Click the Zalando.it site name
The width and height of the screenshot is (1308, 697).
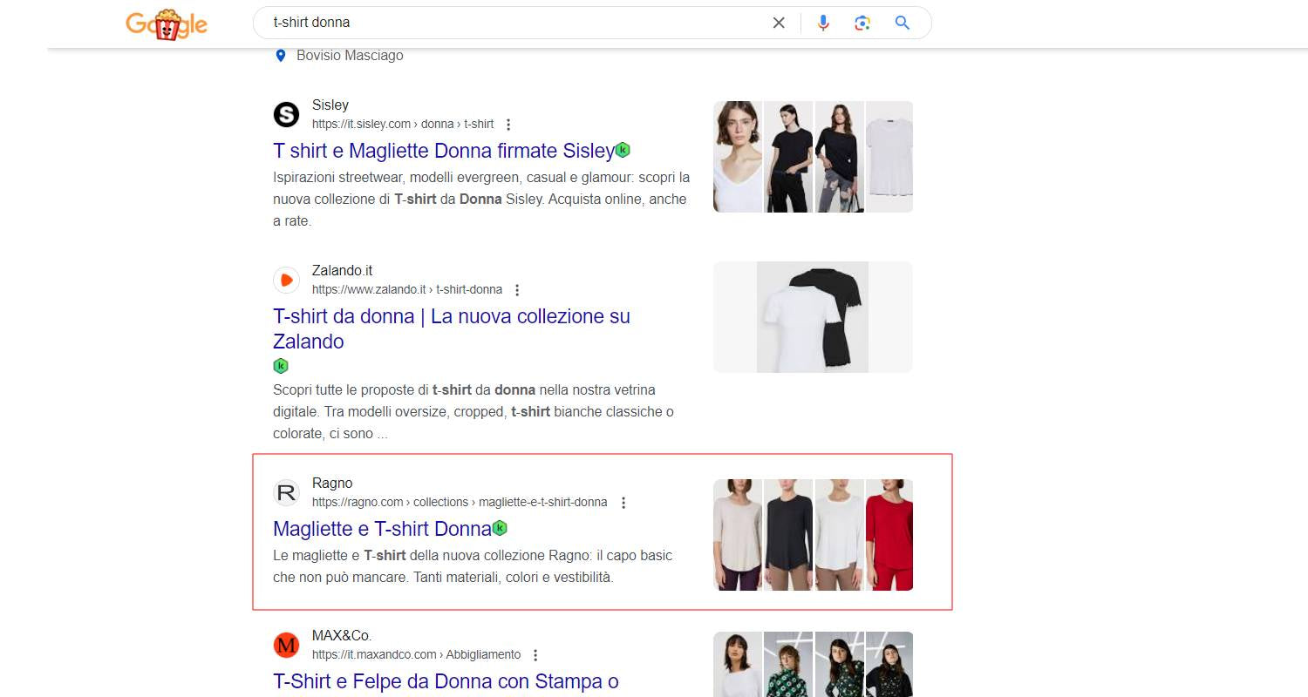click(342, 270)
